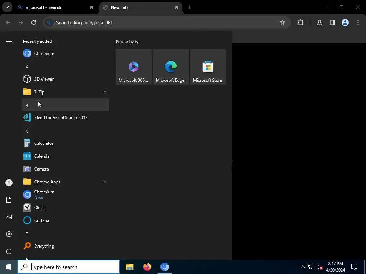Screen dimensions: 366x274
Task: Open the Microsoft Edge tile
Action: [170, 67]
